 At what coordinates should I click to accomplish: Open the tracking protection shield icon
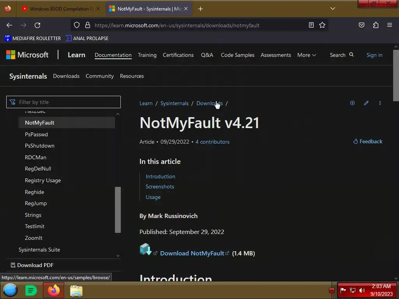tap(77, 25)
